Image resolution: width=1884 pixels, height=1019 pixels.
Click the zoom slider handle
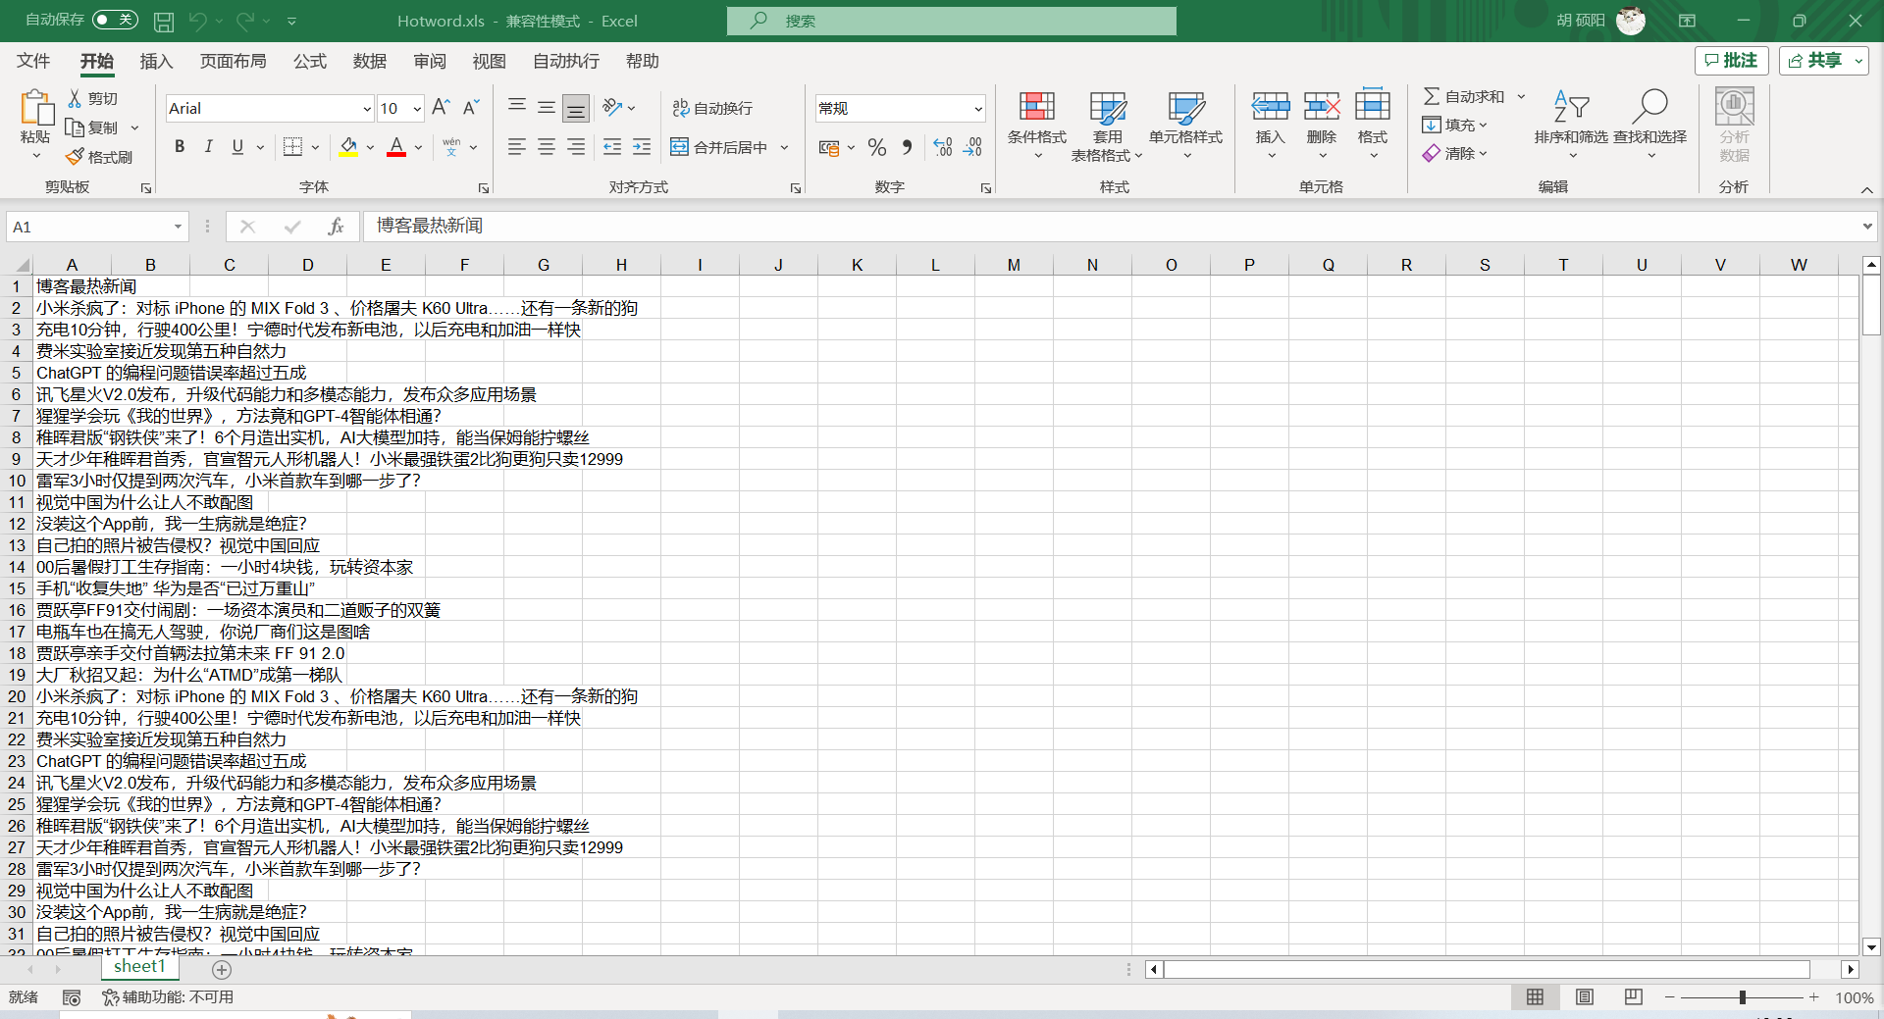(1742, 997)
